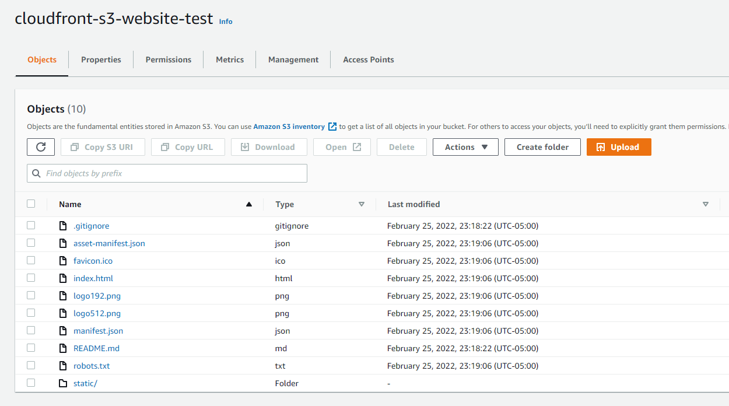Click the Delete button
The height and width of the screenshot is (406, 729).
coord(402,147)
